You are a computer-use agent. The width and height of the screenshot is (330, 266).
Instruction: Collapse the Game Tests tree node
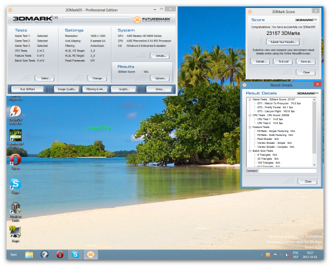coord(250,100)
